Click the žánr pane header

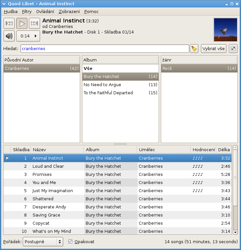pyautogui.click(x=199, y=60)
